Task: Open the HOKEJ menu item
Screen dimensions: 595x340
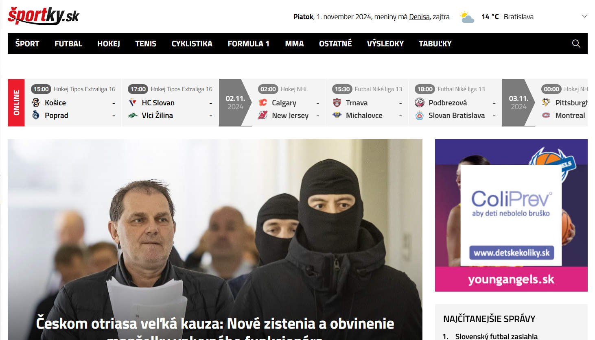Action: point(108,44)
